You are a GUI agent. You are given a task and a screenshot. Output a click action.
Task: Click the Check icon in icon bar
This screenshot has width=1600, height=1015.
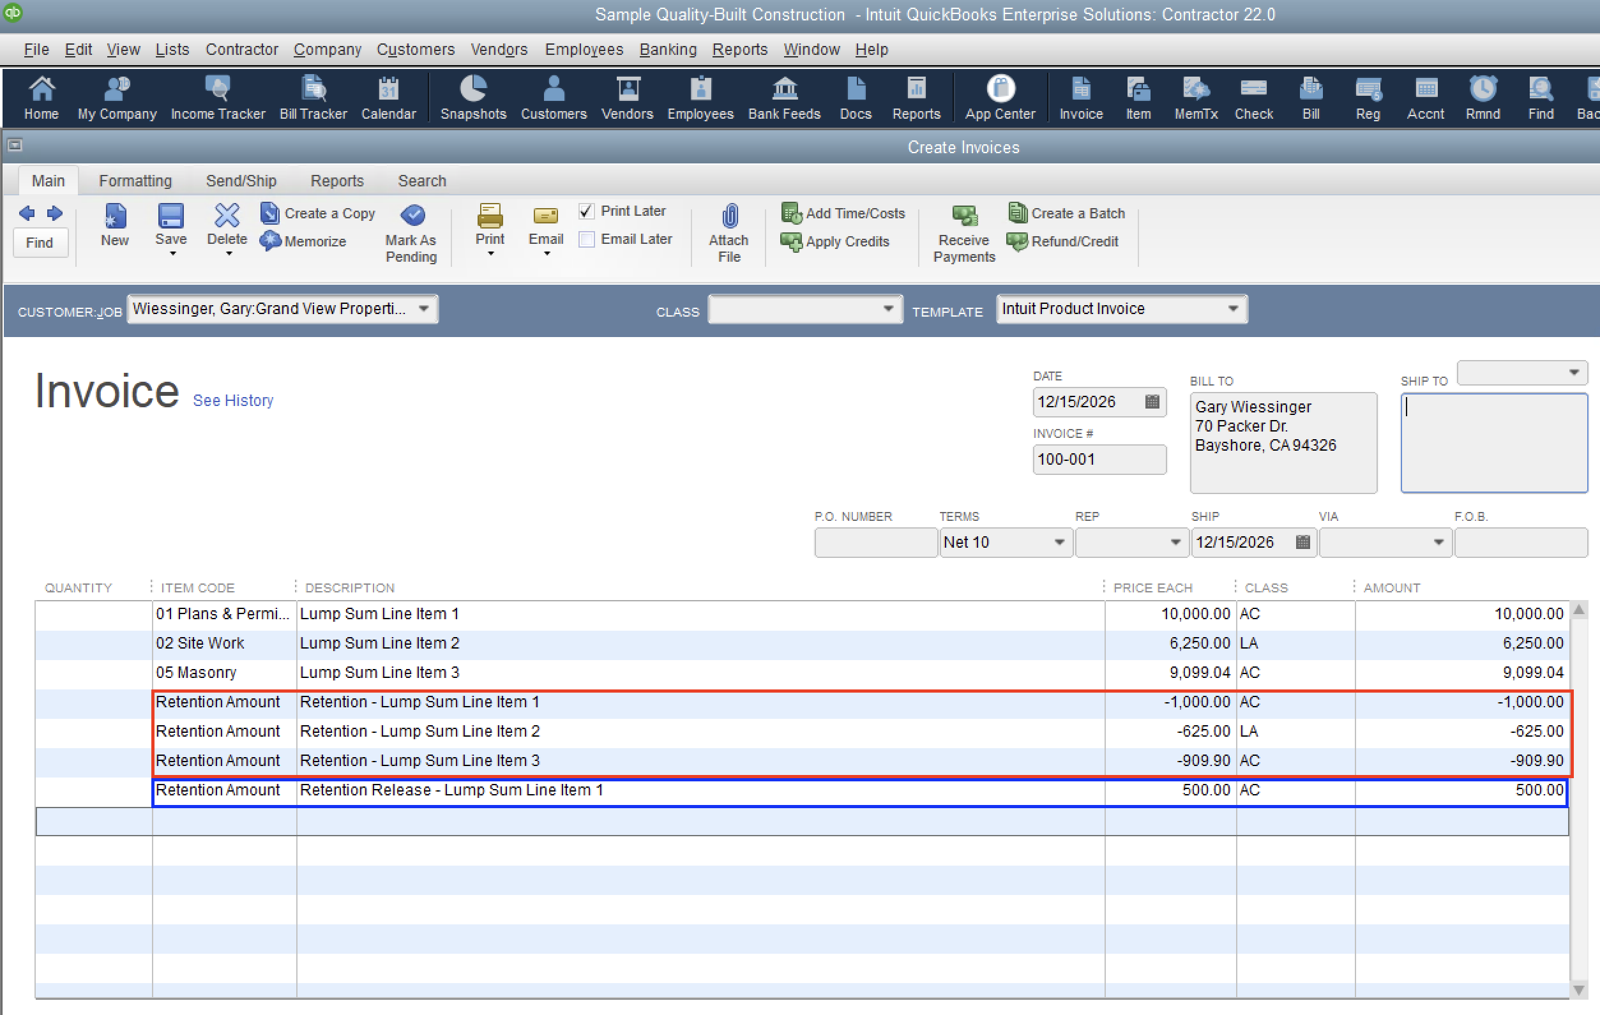pyautogui.click(x=1254, y=98)
